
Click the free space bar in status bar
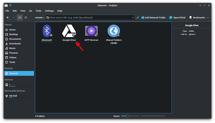click(153, 116)
